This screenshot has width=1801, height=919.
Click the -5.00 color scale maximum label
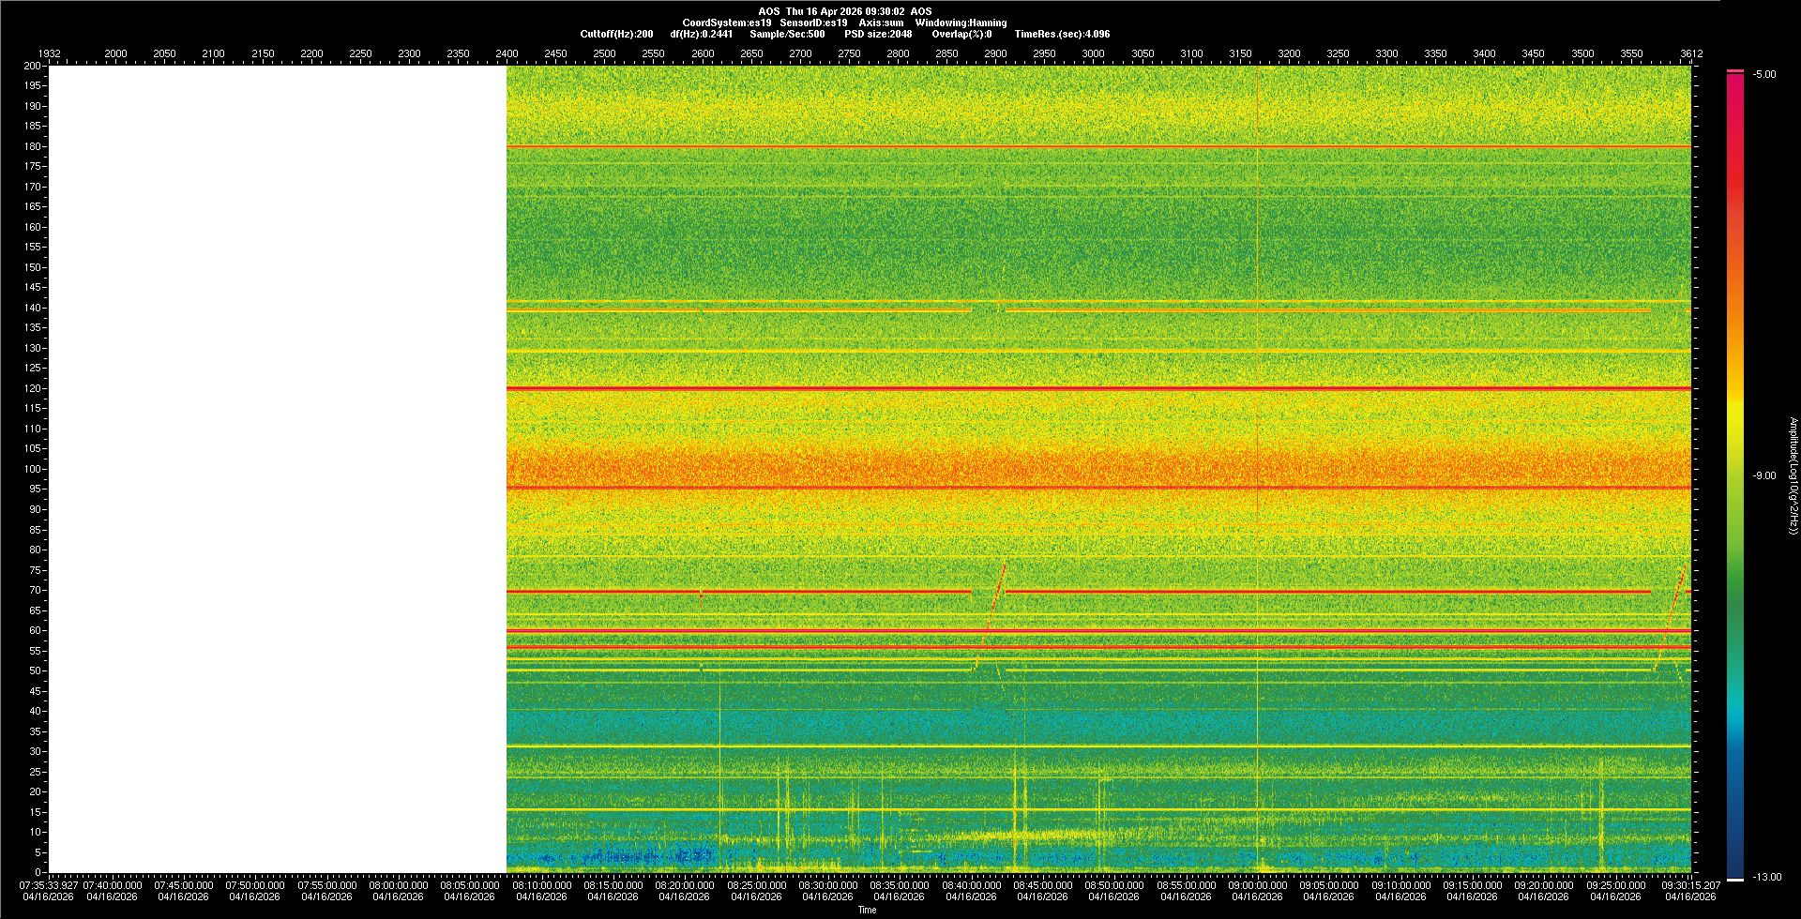pos(1763,75)
